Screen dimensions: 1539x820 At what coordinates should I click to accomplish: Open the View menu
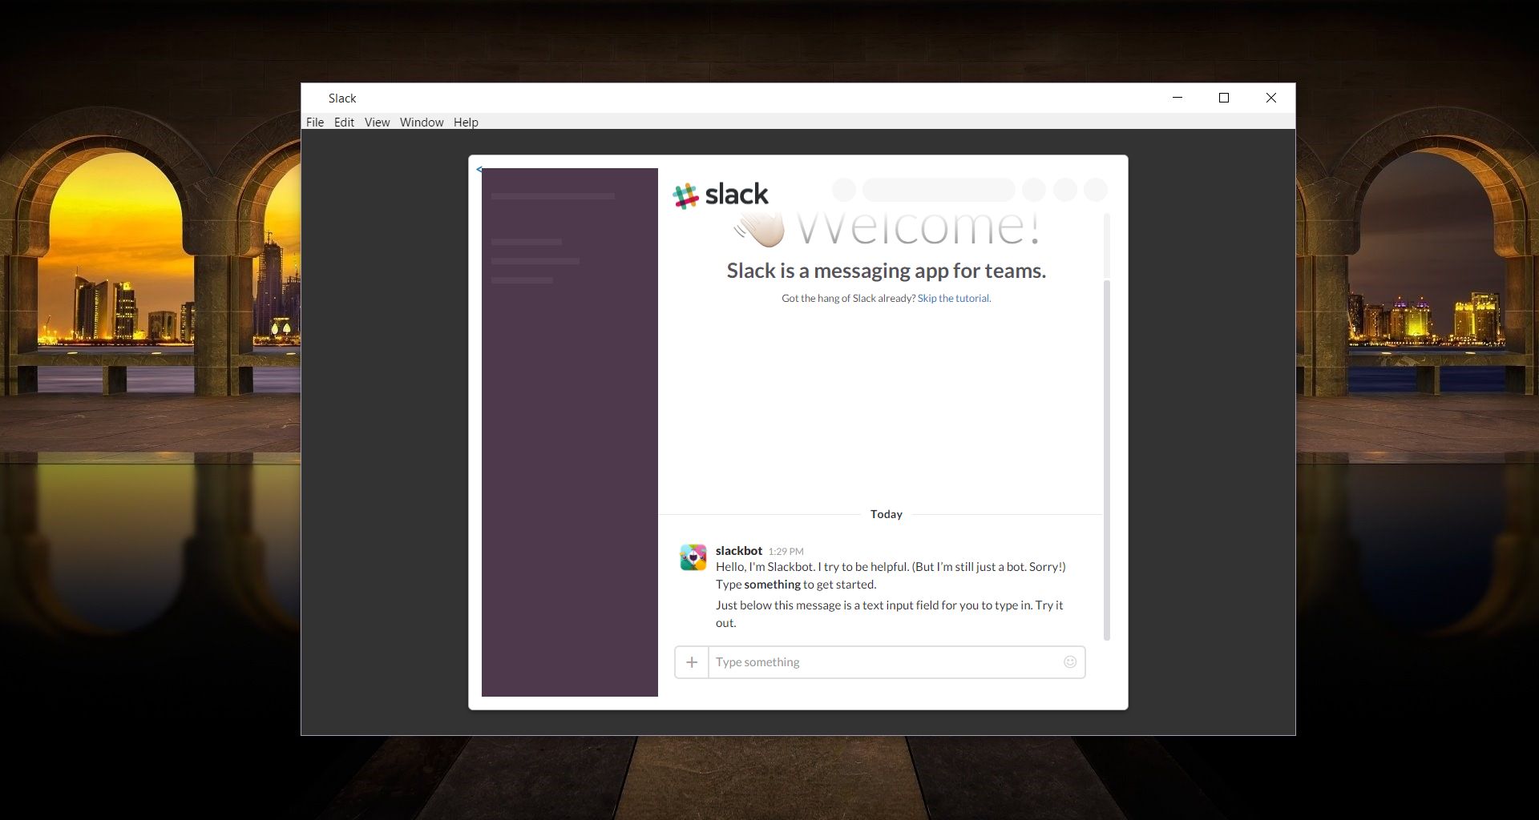pos(377,122)
